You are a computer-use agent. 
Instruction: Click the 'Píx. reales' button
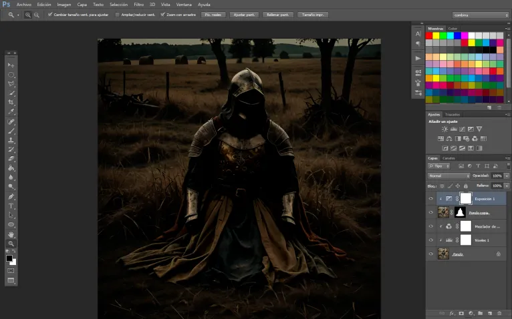point(213,15)
